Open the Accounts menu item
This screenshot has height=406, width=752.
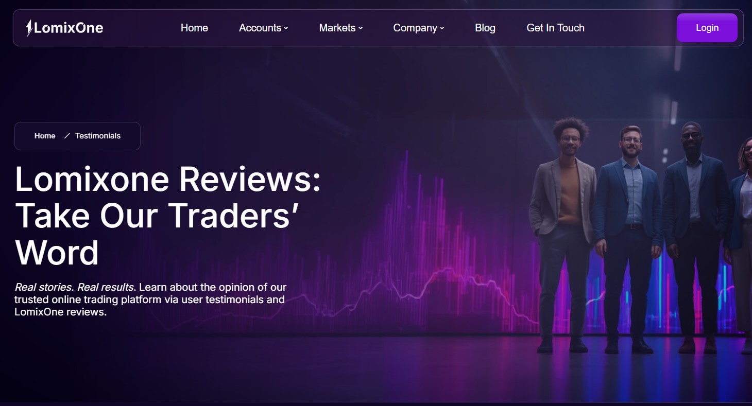coord(260,28)
